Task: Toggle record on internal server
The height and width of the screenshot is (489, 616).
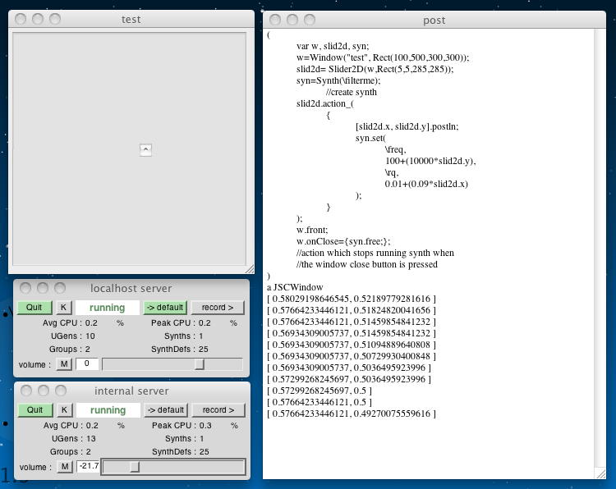Action: 218,410
